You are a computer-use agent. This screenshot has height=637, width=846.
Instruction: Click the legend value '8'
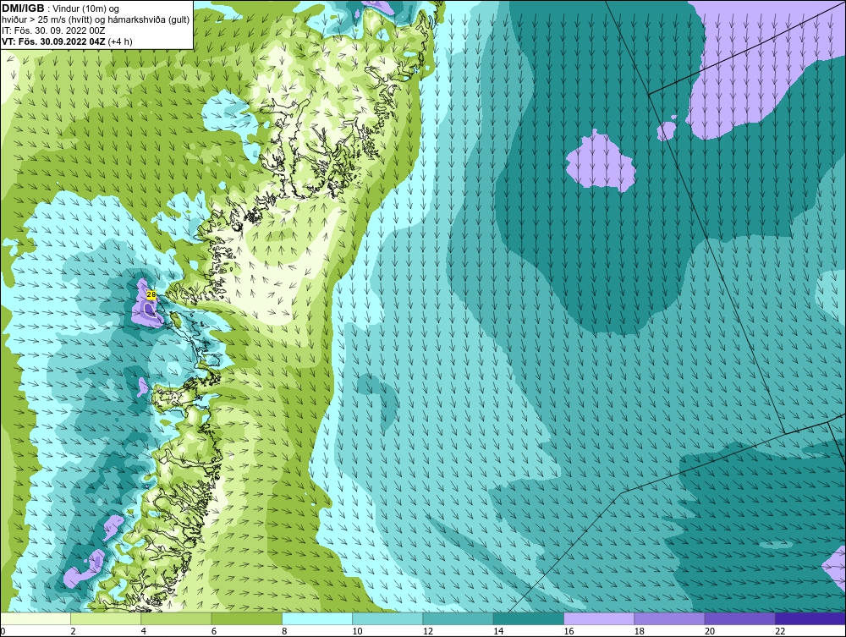pyautogui.click(x=284, y=632)
